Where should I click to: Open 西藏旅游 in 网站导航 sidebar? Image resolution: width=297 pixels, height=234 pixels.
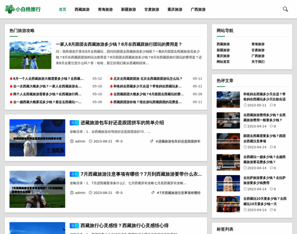point(223,44)
